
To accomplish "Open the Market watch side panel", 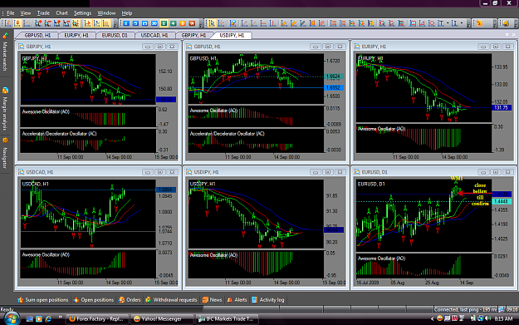I will click(x=5, y=52).
